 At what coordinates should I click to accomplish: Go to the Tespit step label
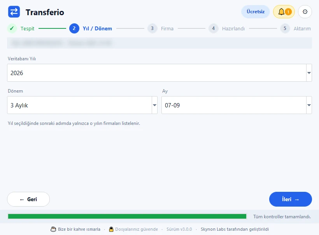click(28, 29)
